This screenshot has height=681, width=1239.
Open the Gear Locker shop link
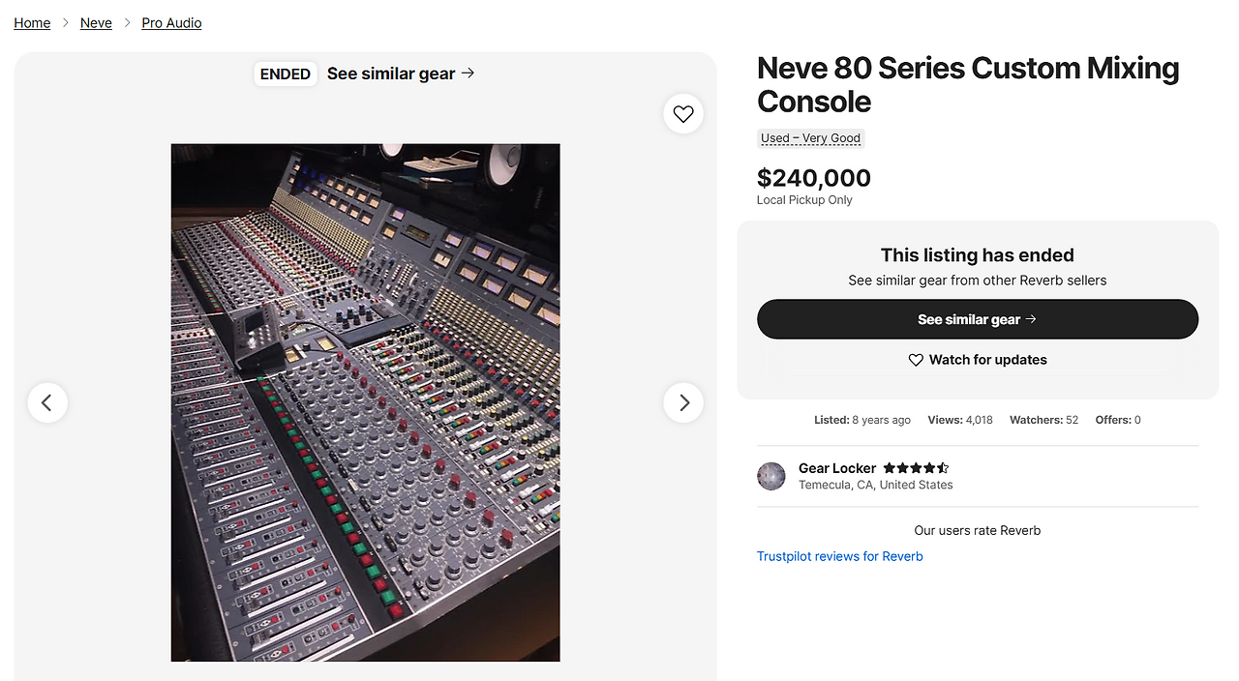837,468
